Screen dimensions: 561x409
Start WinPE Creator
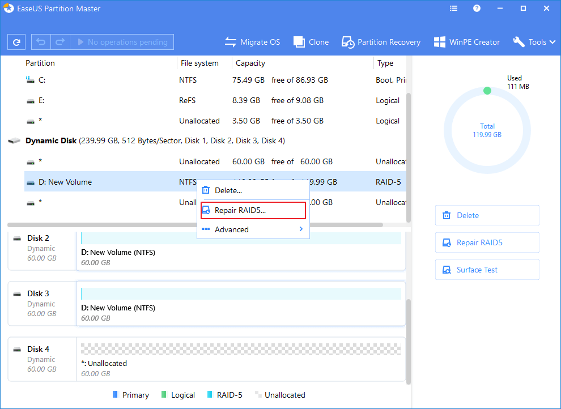466,42
